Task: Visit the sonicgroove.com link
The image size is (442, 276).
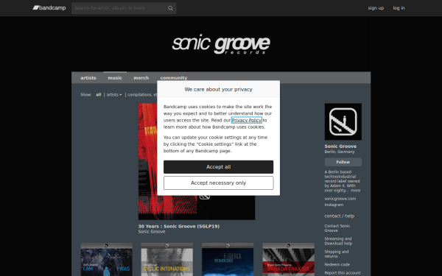Action: [340, 199]
